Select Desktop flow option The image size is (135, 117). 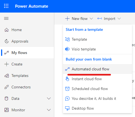pyautogui.click(x=97, y=108)
